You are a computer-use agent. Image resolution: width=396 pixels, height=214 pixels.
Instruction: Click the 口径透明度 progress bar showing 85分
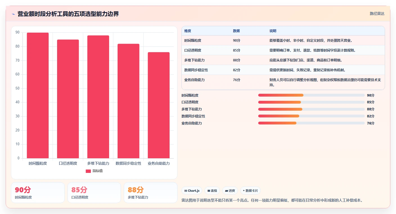coord(311,102)
